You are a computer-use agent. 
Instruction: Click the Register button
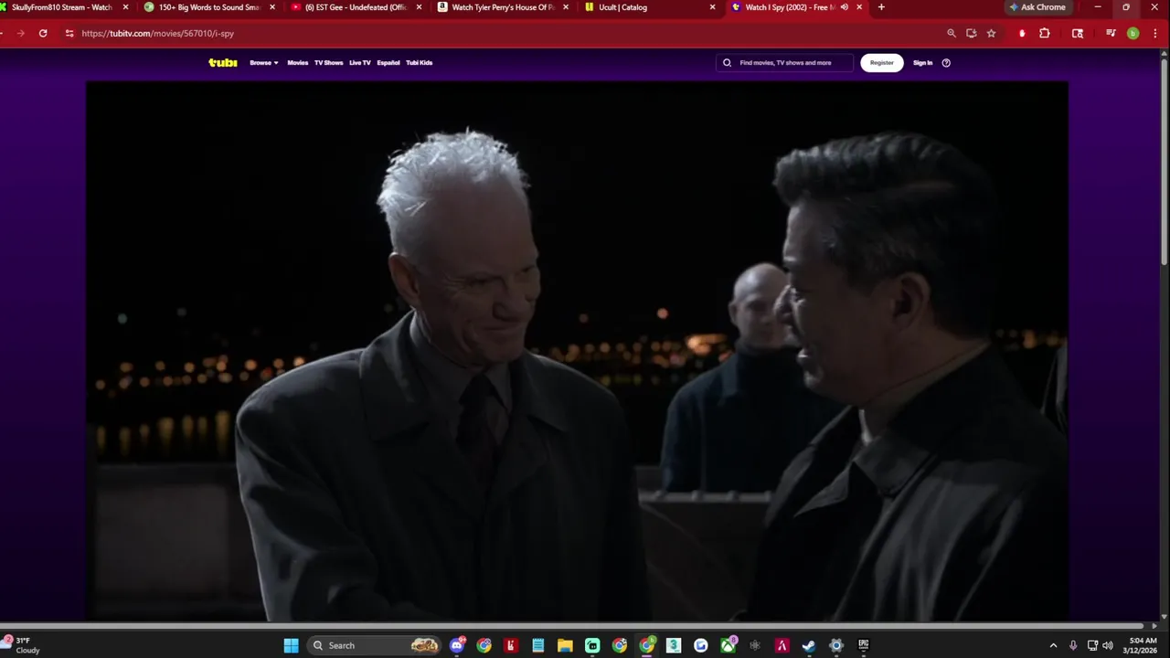[x=882, y=63]
